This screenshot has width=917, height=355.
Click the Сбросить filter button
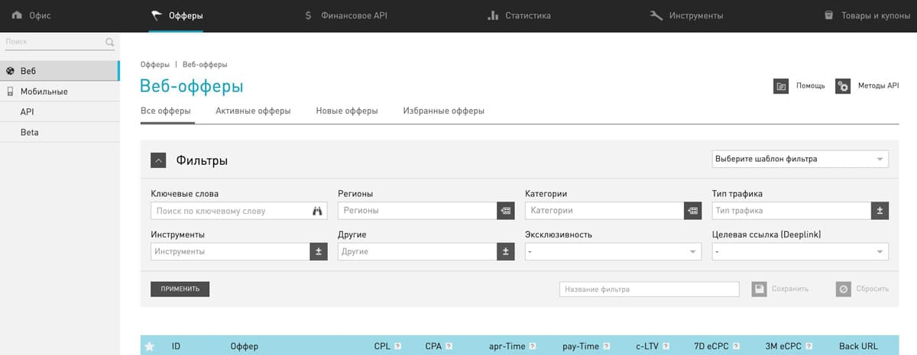[x=863, y=289]
